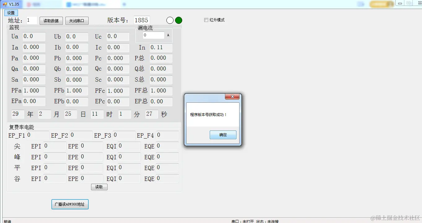
Task: Close the message dialog with red X
Action: point(232,97)
